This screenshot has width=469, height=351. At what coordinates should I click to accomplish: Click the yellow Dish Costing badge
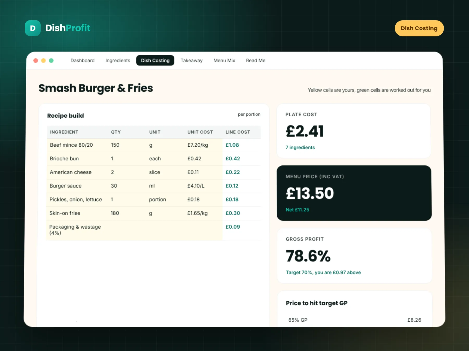point(419,28)
